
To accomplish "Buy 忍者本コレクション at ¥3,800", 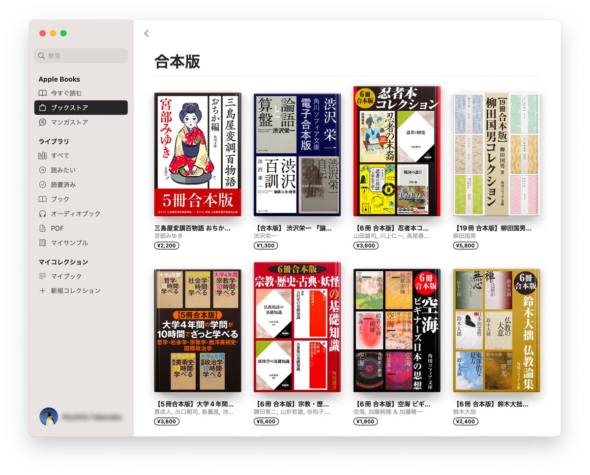I will coord(366,246).
